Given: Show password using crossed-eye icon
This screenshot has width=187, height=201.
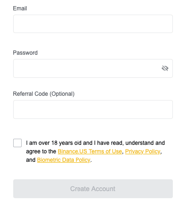Looking at the screenshot, I should pyautogui.click(x=165, y=68).
